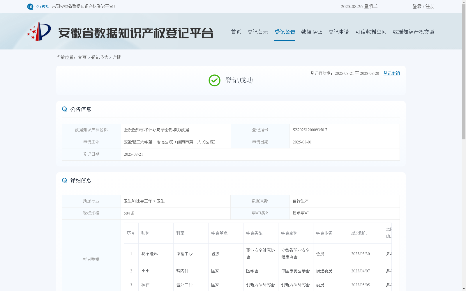466x291 pixels.
Task: Click the 注册 link
Action: pyautogui.click(x=430, y=6)
